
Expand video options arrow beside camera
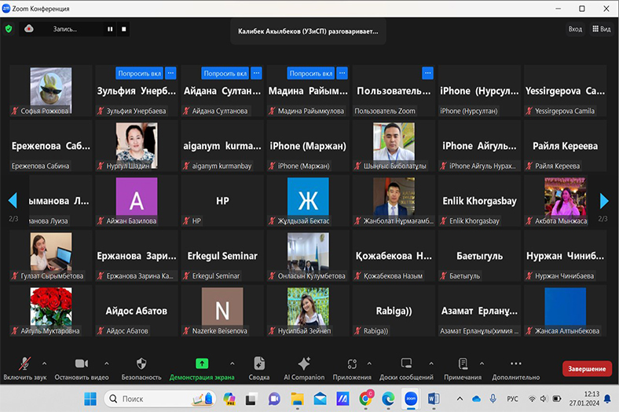[x=106, y=363]
